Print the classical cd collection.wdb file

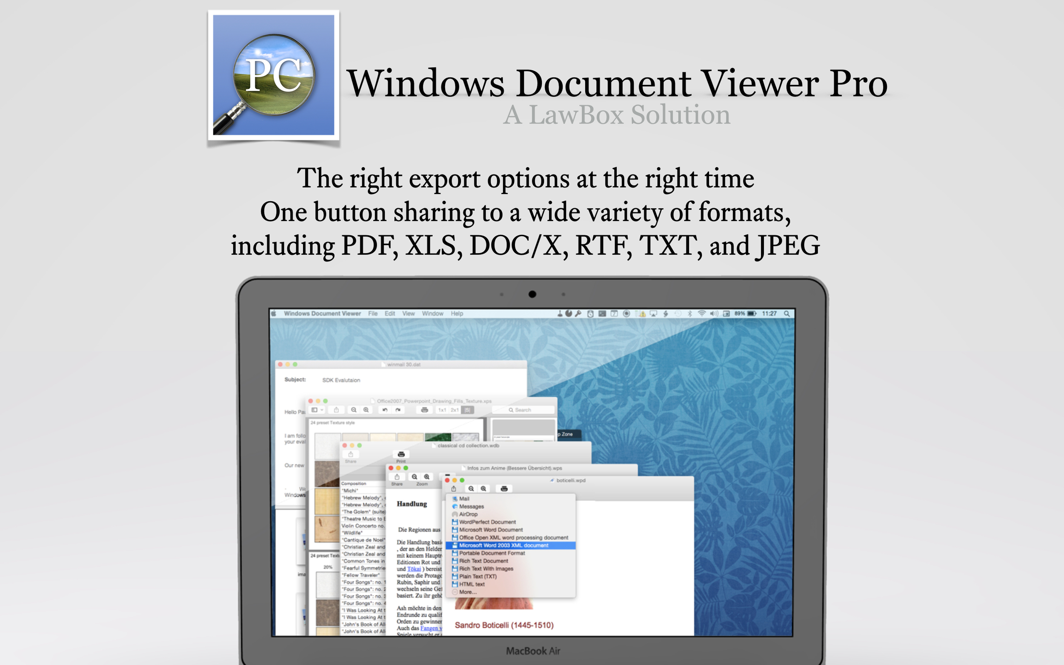click(401, 454)
